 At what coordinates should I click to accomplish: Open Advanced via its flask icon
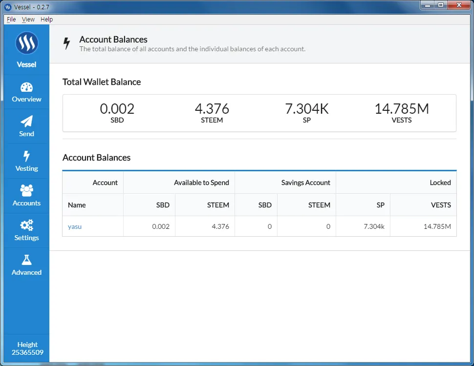(x=26, y=260)
